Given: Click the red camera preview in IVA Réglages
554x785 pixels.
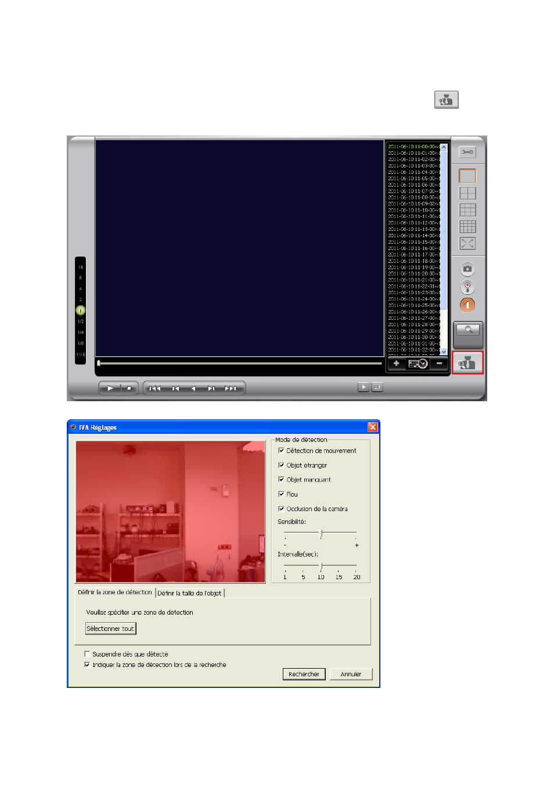Looking at the screenshot, I should pyautogui.click(x=170, y=512).
